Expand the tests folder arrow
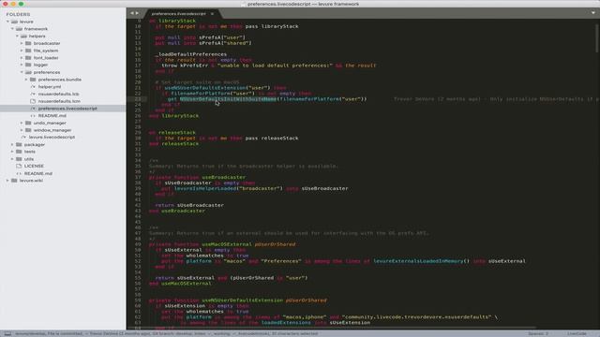 pyautogui.click(x=12, y=152)
